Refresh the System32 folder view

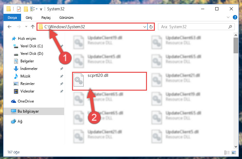pos(151,27)
